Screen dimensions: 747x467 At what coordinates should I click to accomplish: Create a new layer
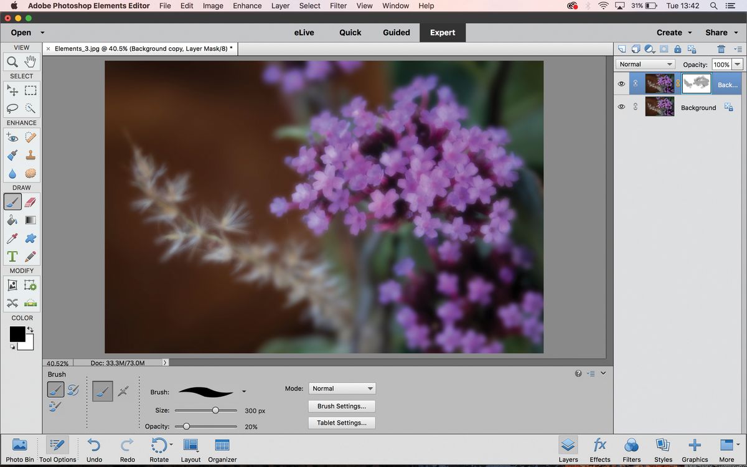coord(621,49)
